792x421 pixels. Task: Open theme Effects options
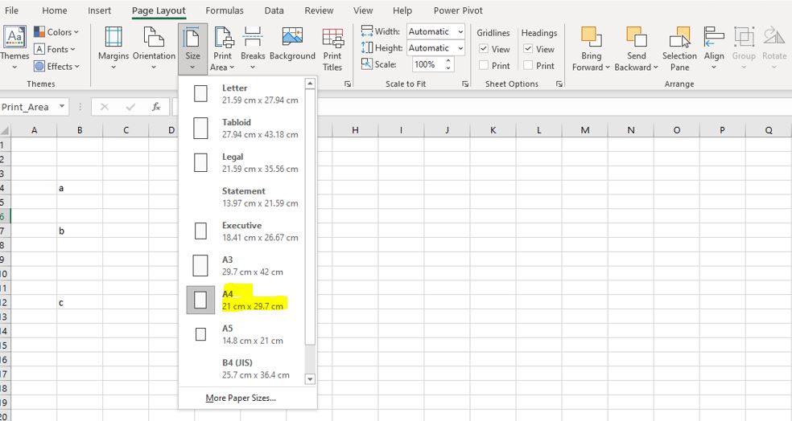(56, 66)
